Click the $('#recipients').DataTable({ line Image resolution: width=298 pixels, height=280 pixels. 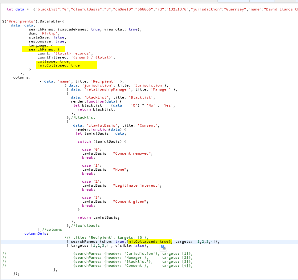33,21
